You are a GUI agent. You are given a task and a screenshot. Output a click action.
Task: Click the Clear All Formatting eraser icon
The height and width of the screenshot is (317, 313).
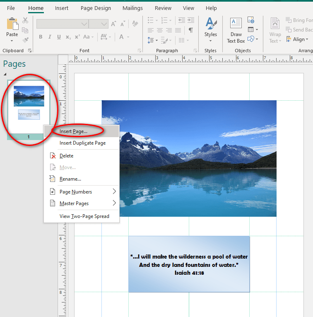[135, 24]
